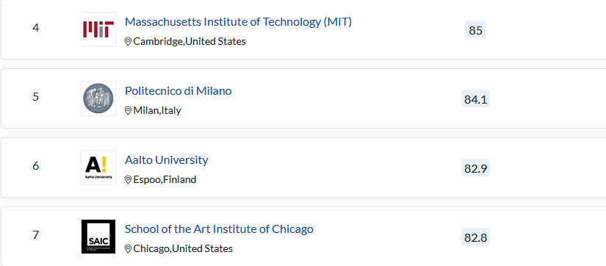Image resolution: width=606 pixels, height=266 pixels.
Task: Click the Chicago,United States location text
Action: pos(183,248)
